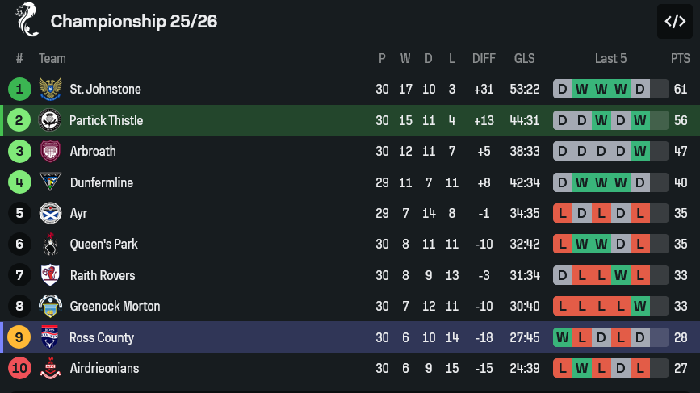Click the Dunfermline club crest
This screenshot has width=700, height=393.
[x=50, y=182]
